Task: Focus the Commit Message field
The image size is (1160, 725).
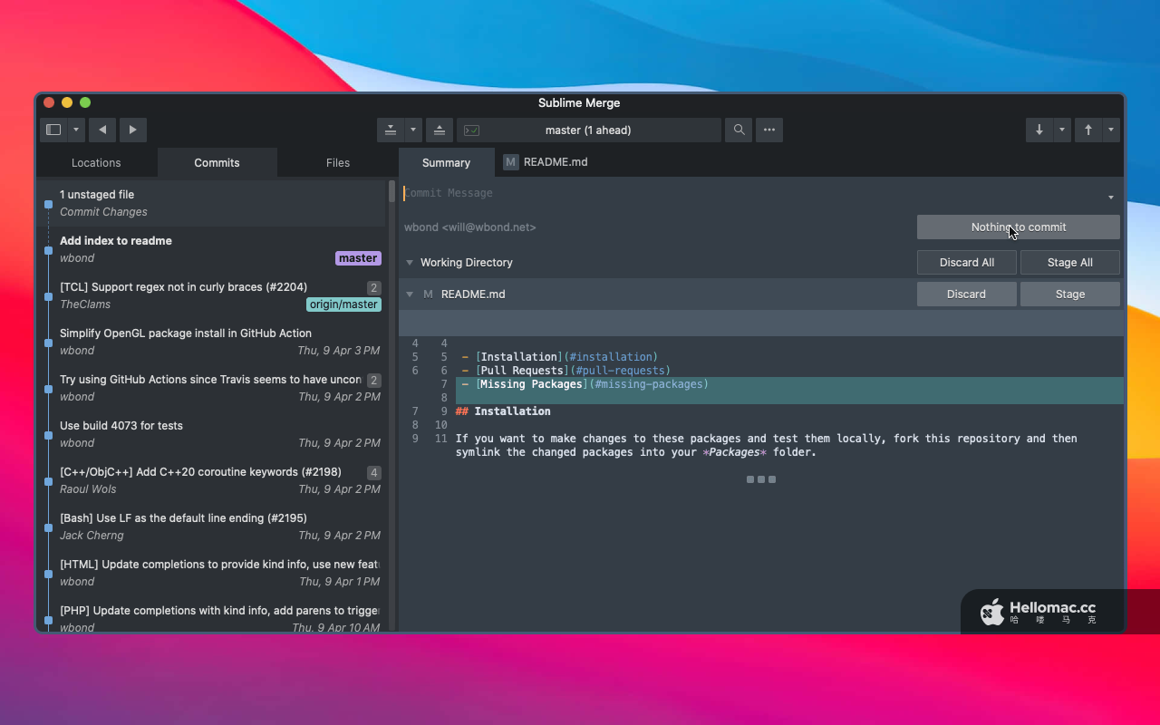Action: [752, 193]
